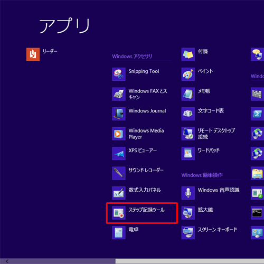Launch ステップ記録ツール icon
The width and height of the screenshot is (264, 264).
pyautogui.click(x=119, y=213)
